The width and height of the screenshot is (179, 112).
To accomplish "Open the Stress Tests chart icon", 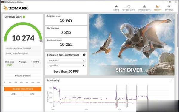I will [144, 6].
